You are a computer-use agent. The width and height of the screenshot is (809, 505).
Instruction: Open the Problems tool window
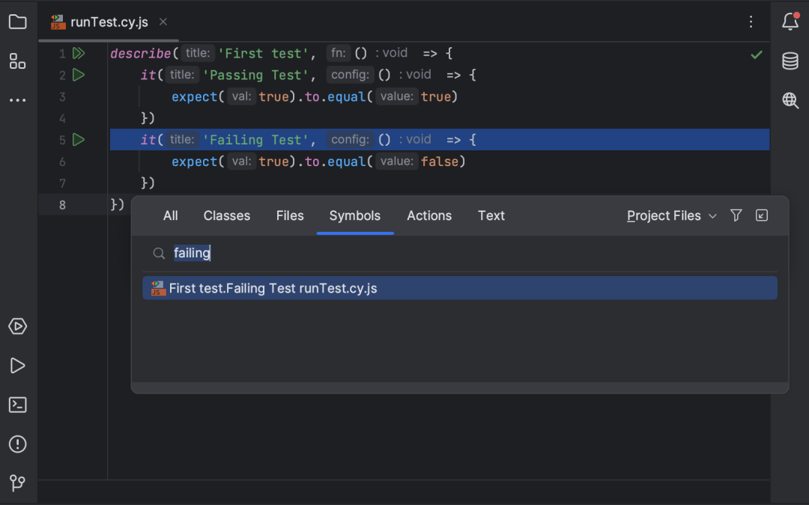click(17, 444)
